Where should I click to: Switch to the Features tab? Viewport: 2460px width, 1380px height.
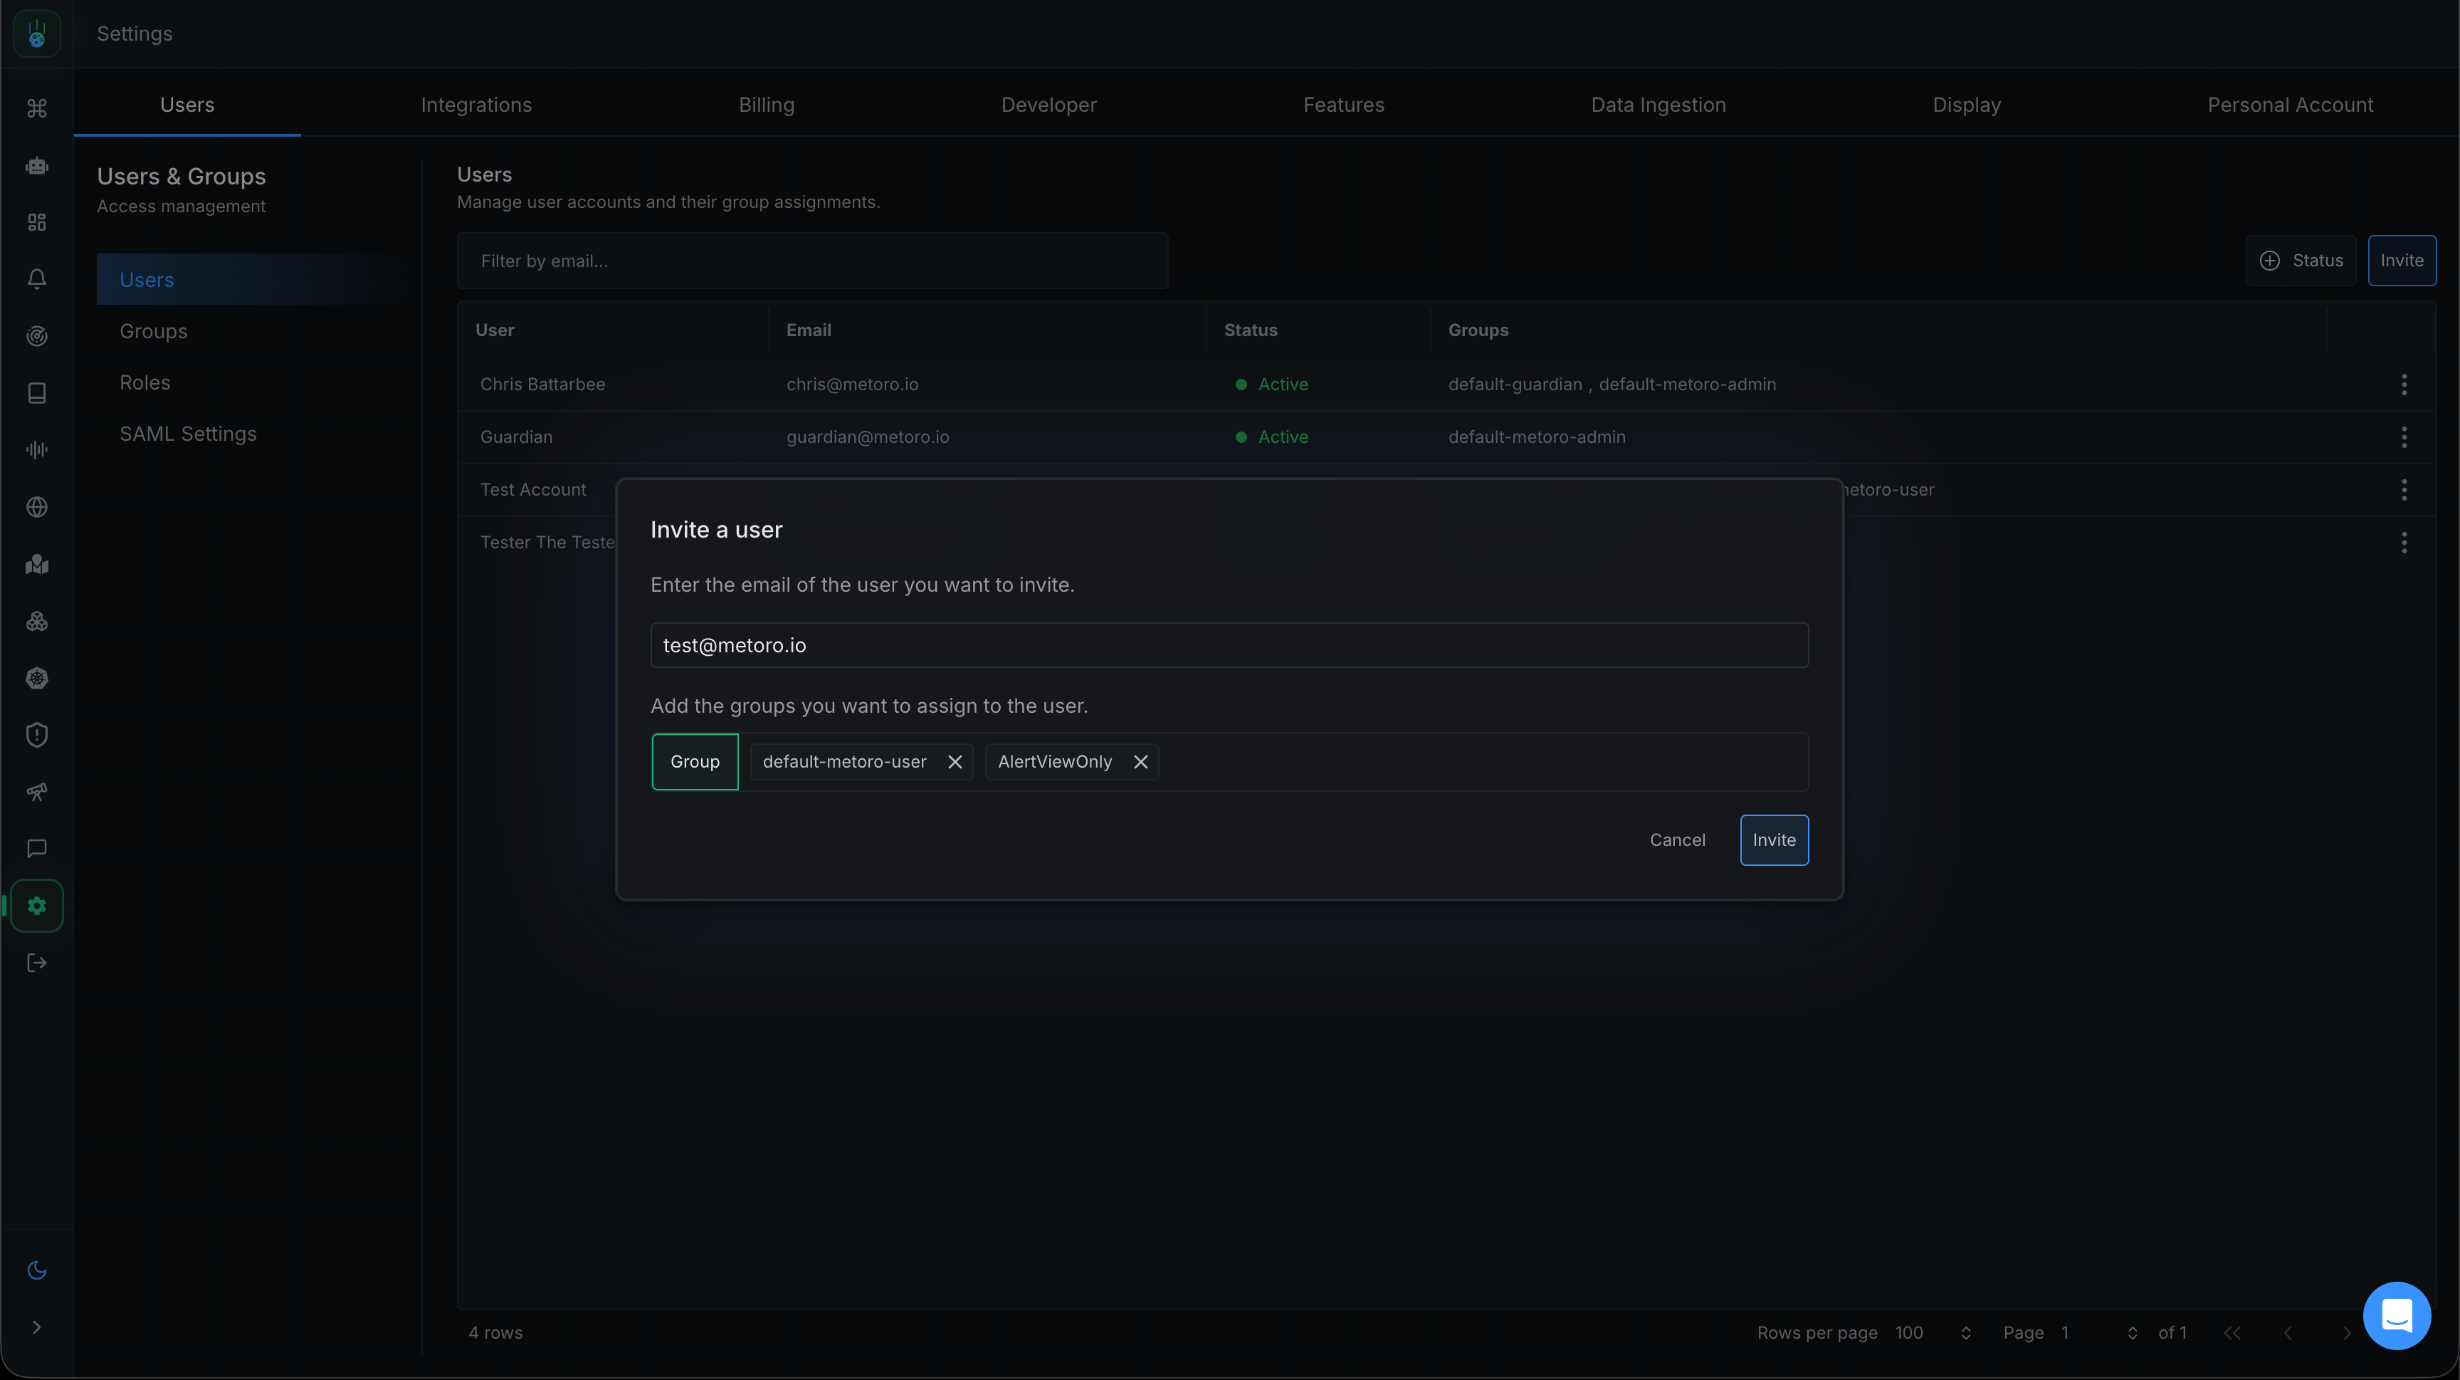pos(1344,105)
